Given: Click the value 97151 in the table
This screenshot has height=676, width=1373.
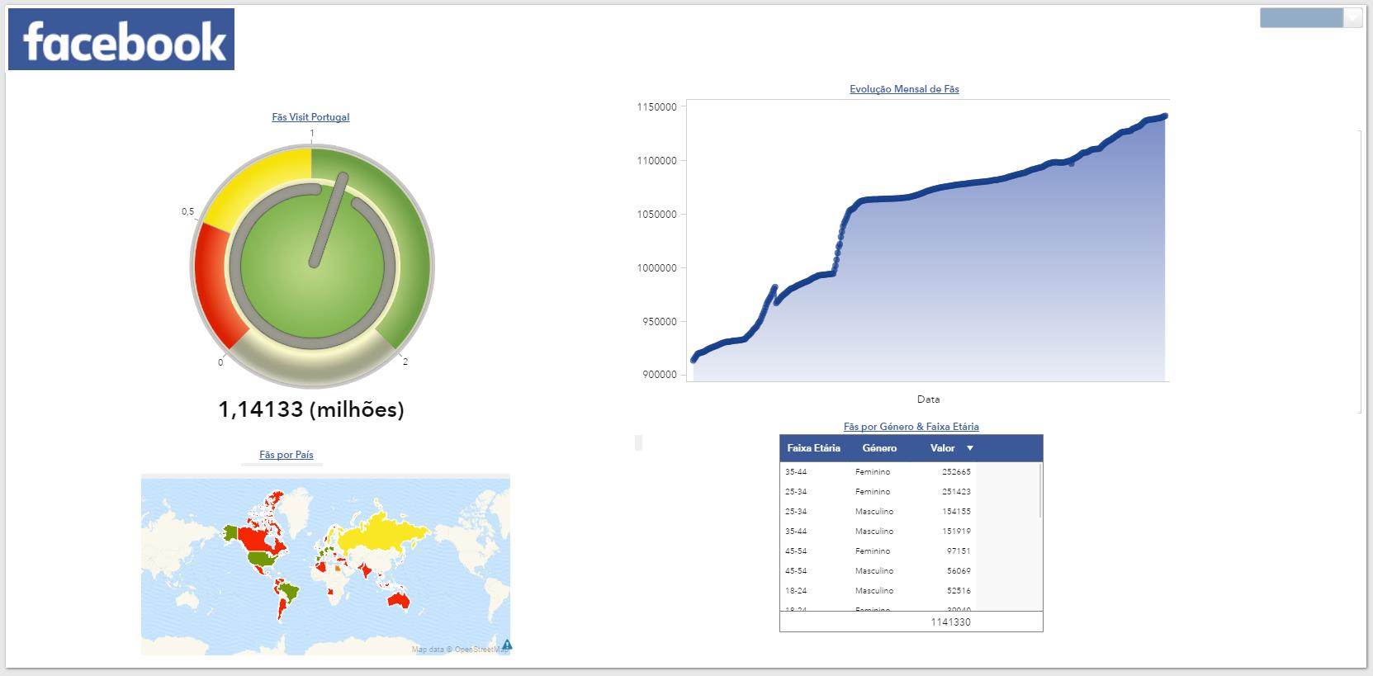Looking at the screenshot, I should 959,551.
